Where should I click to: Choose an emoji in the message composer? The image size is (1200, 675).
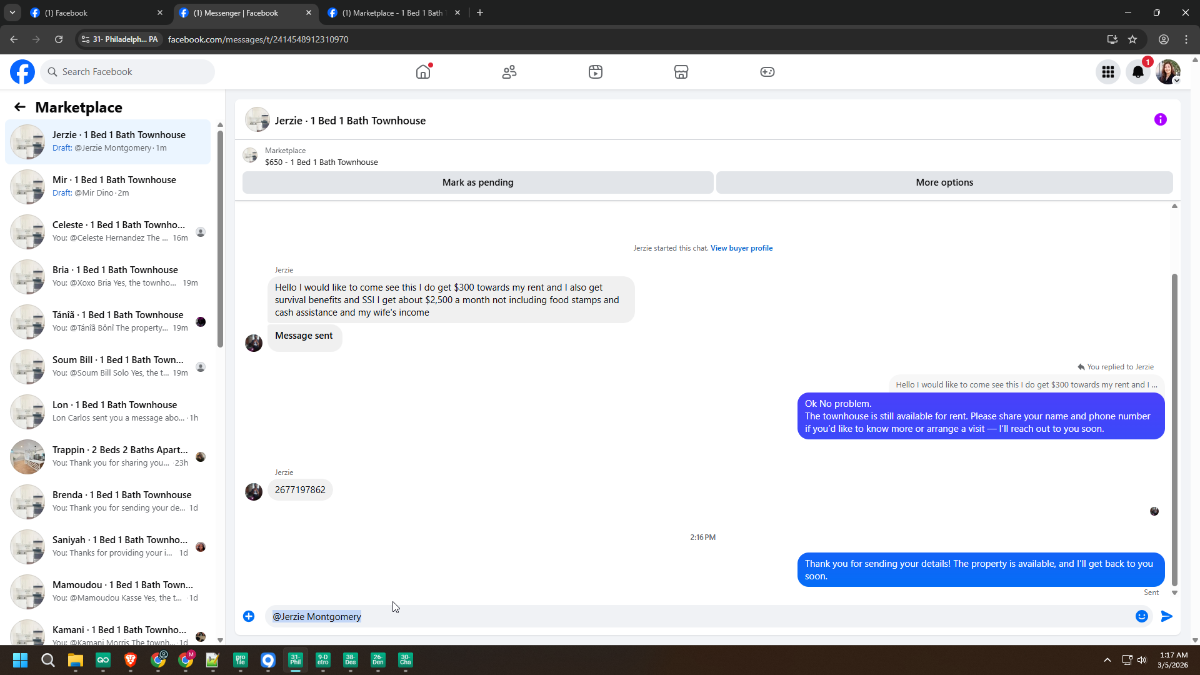(1142, 616)
